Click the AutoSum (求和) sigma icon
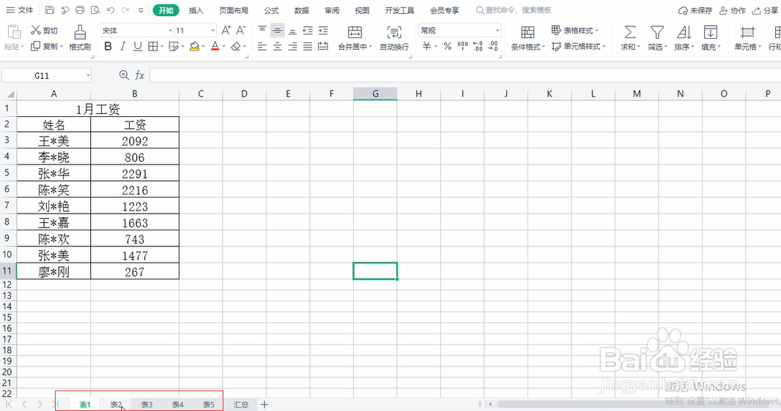The width and height of the screenshot is (781, 411). click(629, 32)
